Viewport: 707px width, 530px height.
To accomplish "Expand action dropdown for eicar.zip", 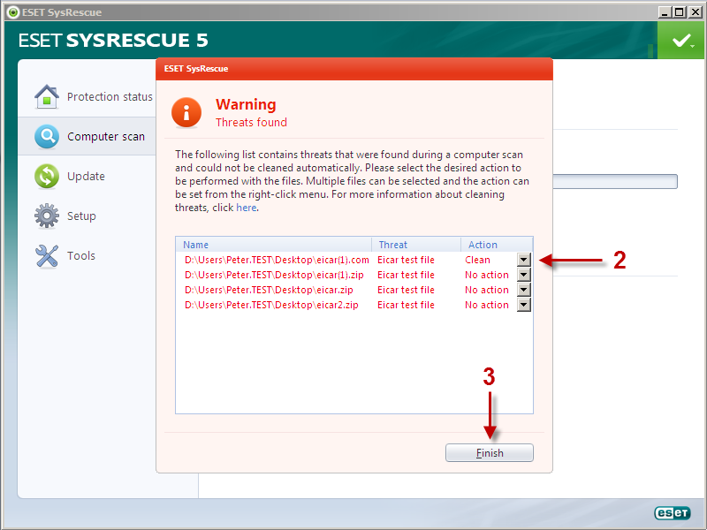I will (x=523, y=290).
